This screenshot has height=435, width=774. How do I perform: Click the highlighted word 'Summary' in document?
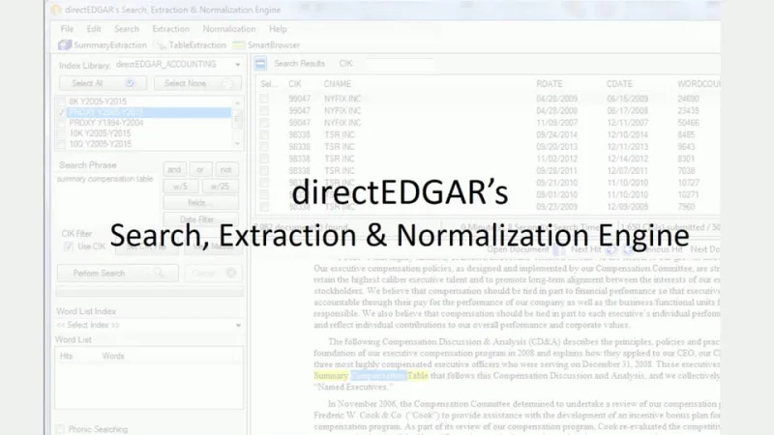pyautogui.click(x=331, y=376)
